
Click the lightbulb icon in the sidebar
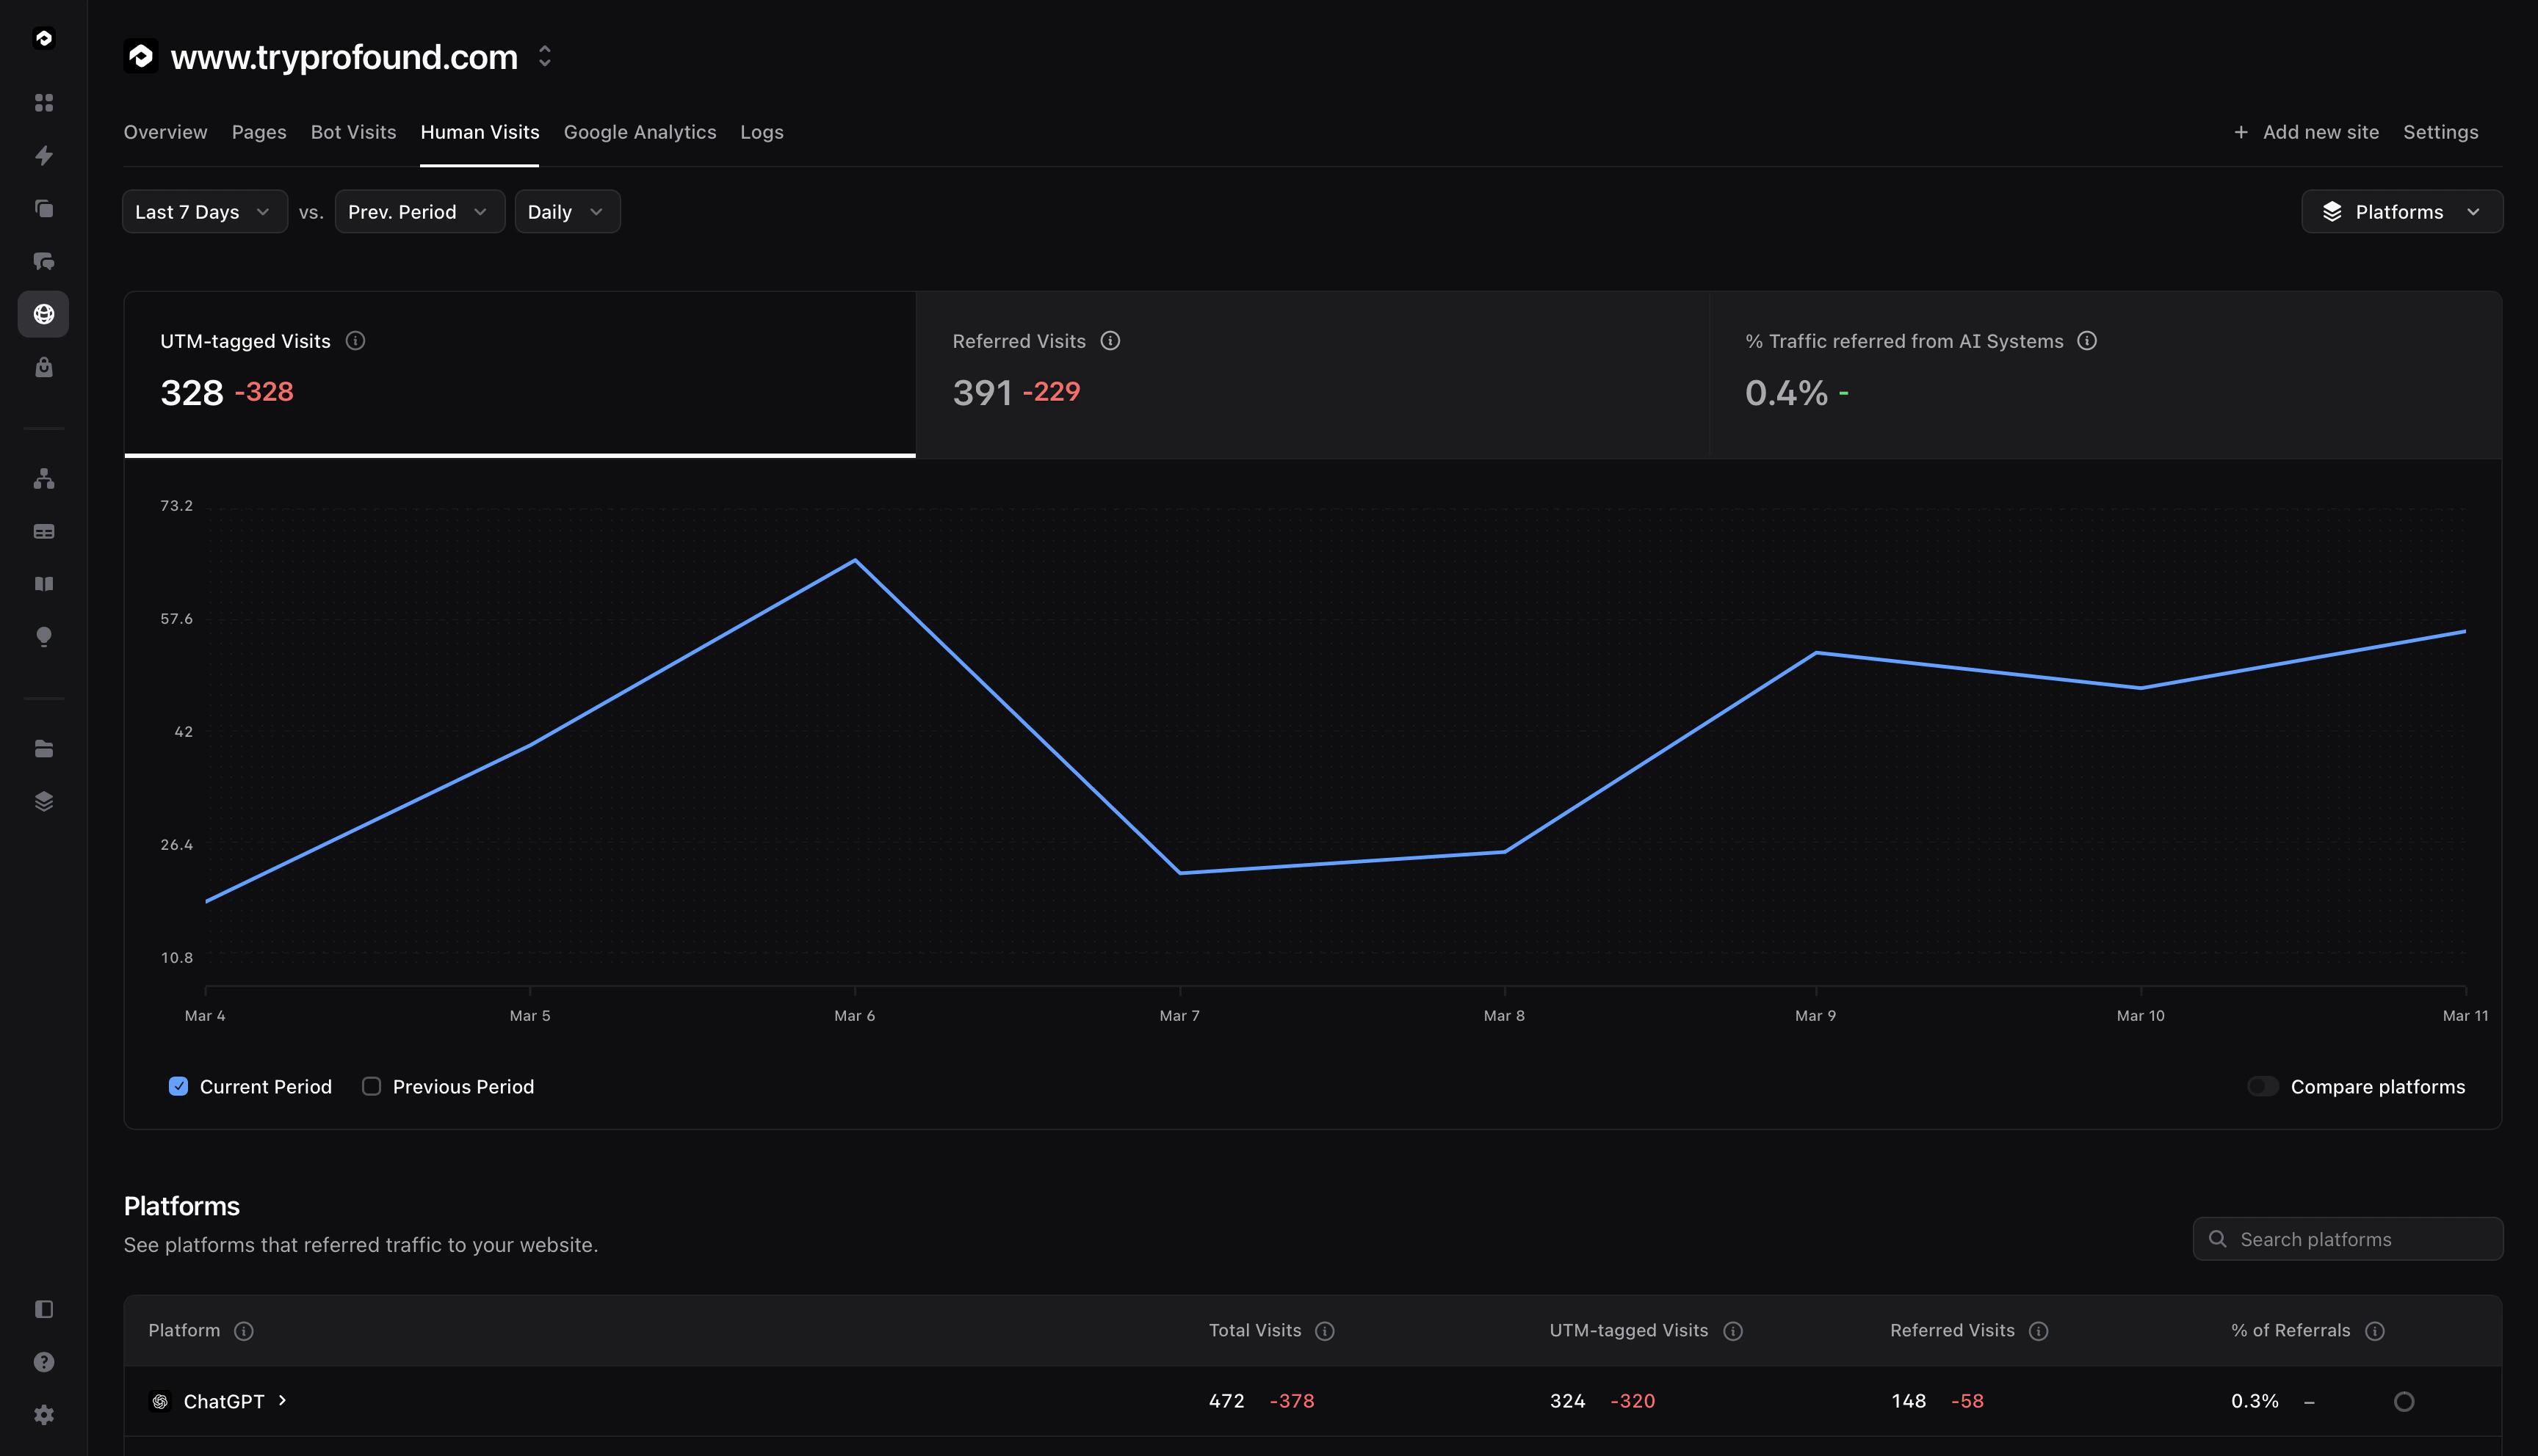43,636
